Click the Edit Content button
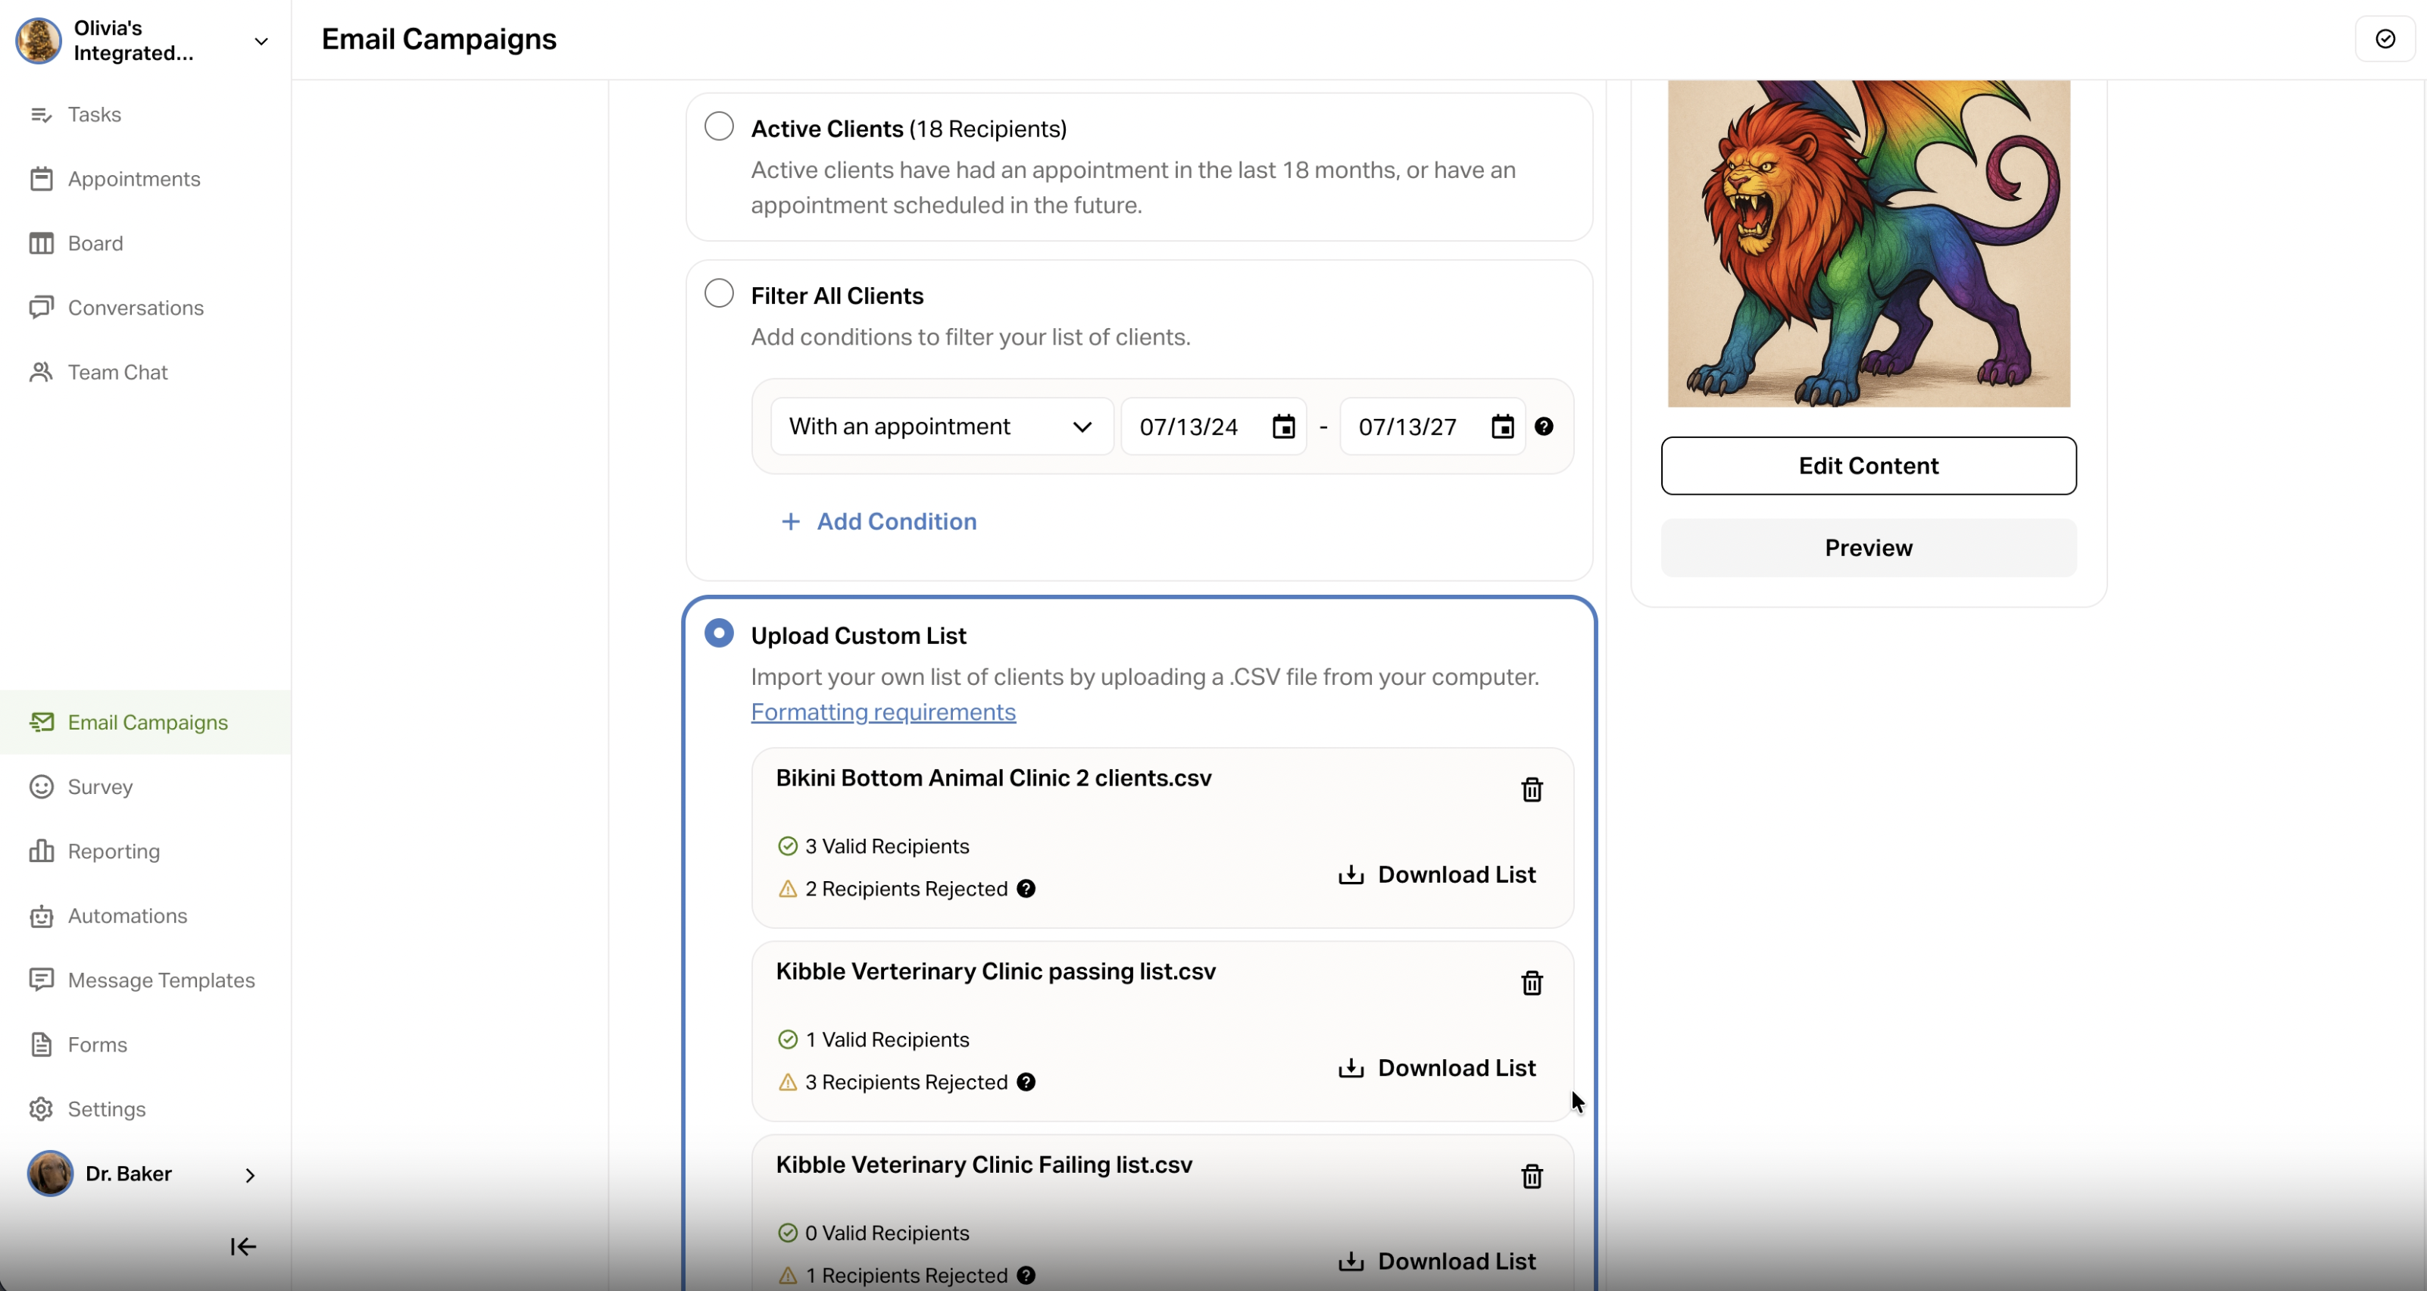 point(1868,465)
